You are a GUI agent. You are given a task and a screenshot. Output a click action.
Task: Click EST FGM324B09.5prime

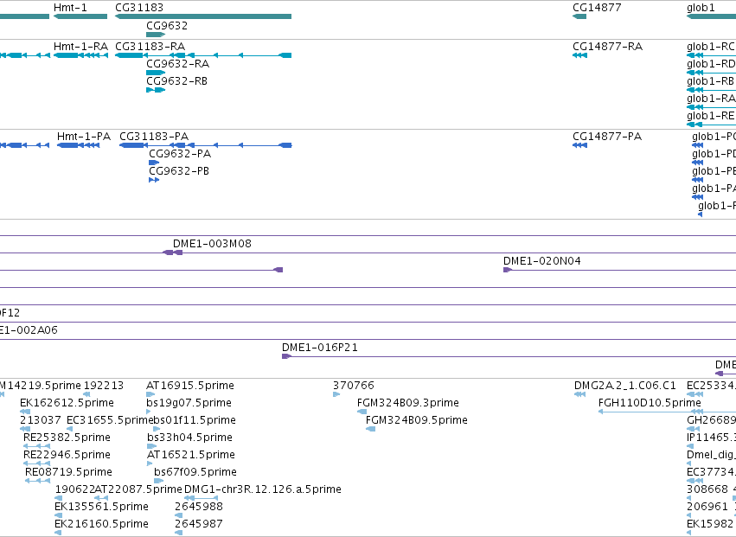click(416, 420)
